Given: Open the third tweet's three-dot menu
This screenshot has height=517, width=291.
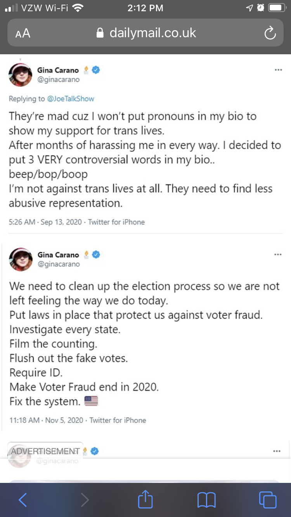Looking at the screenshot, I should (277, 451).
